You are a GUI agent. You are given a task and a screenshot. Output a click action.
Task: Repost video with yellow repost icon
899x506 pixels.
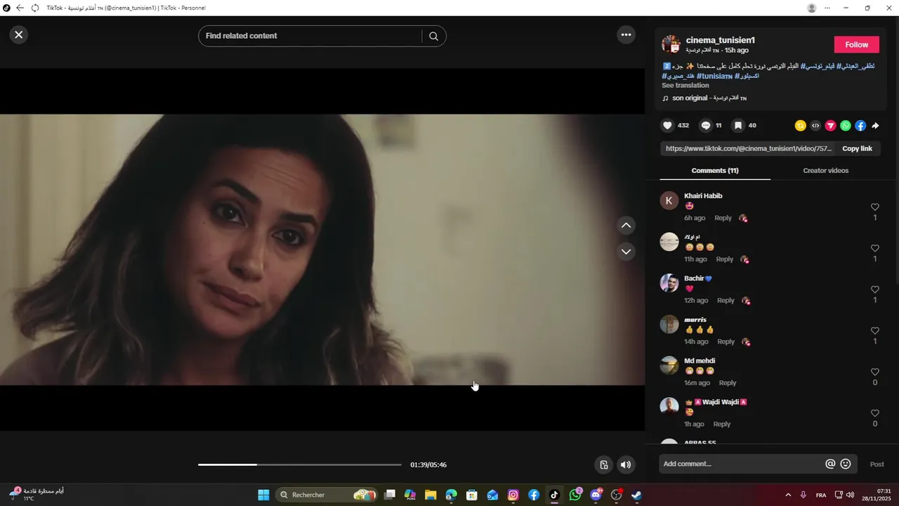(x=800, y=126)
